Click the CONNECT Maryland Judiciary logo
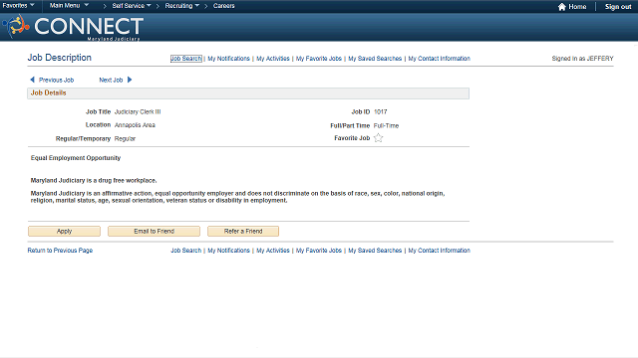The height and width of the screenshot is (358, 638). click(x=73, y=27)
